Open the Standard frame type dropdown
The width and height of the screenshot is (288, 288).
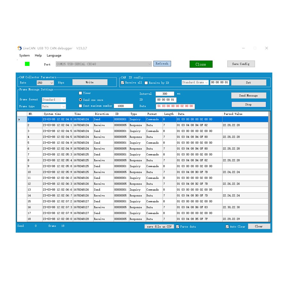pos(195,83)
